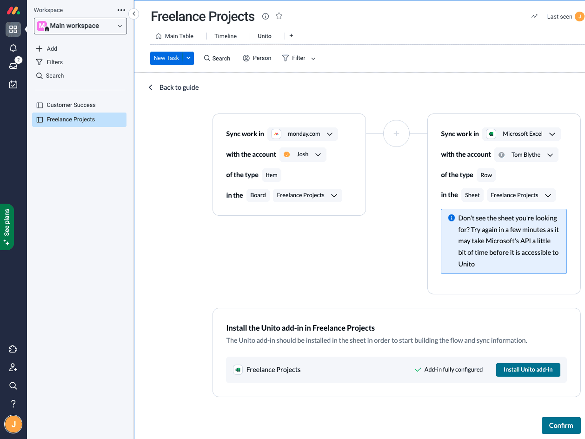Click the invite members icon
The height and width of the screenshot is (439, 585).
[x=13, y=367]
